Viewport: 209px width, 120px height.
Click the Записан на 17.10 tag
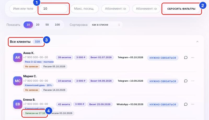pyautogui.click(x=35, y=113)
